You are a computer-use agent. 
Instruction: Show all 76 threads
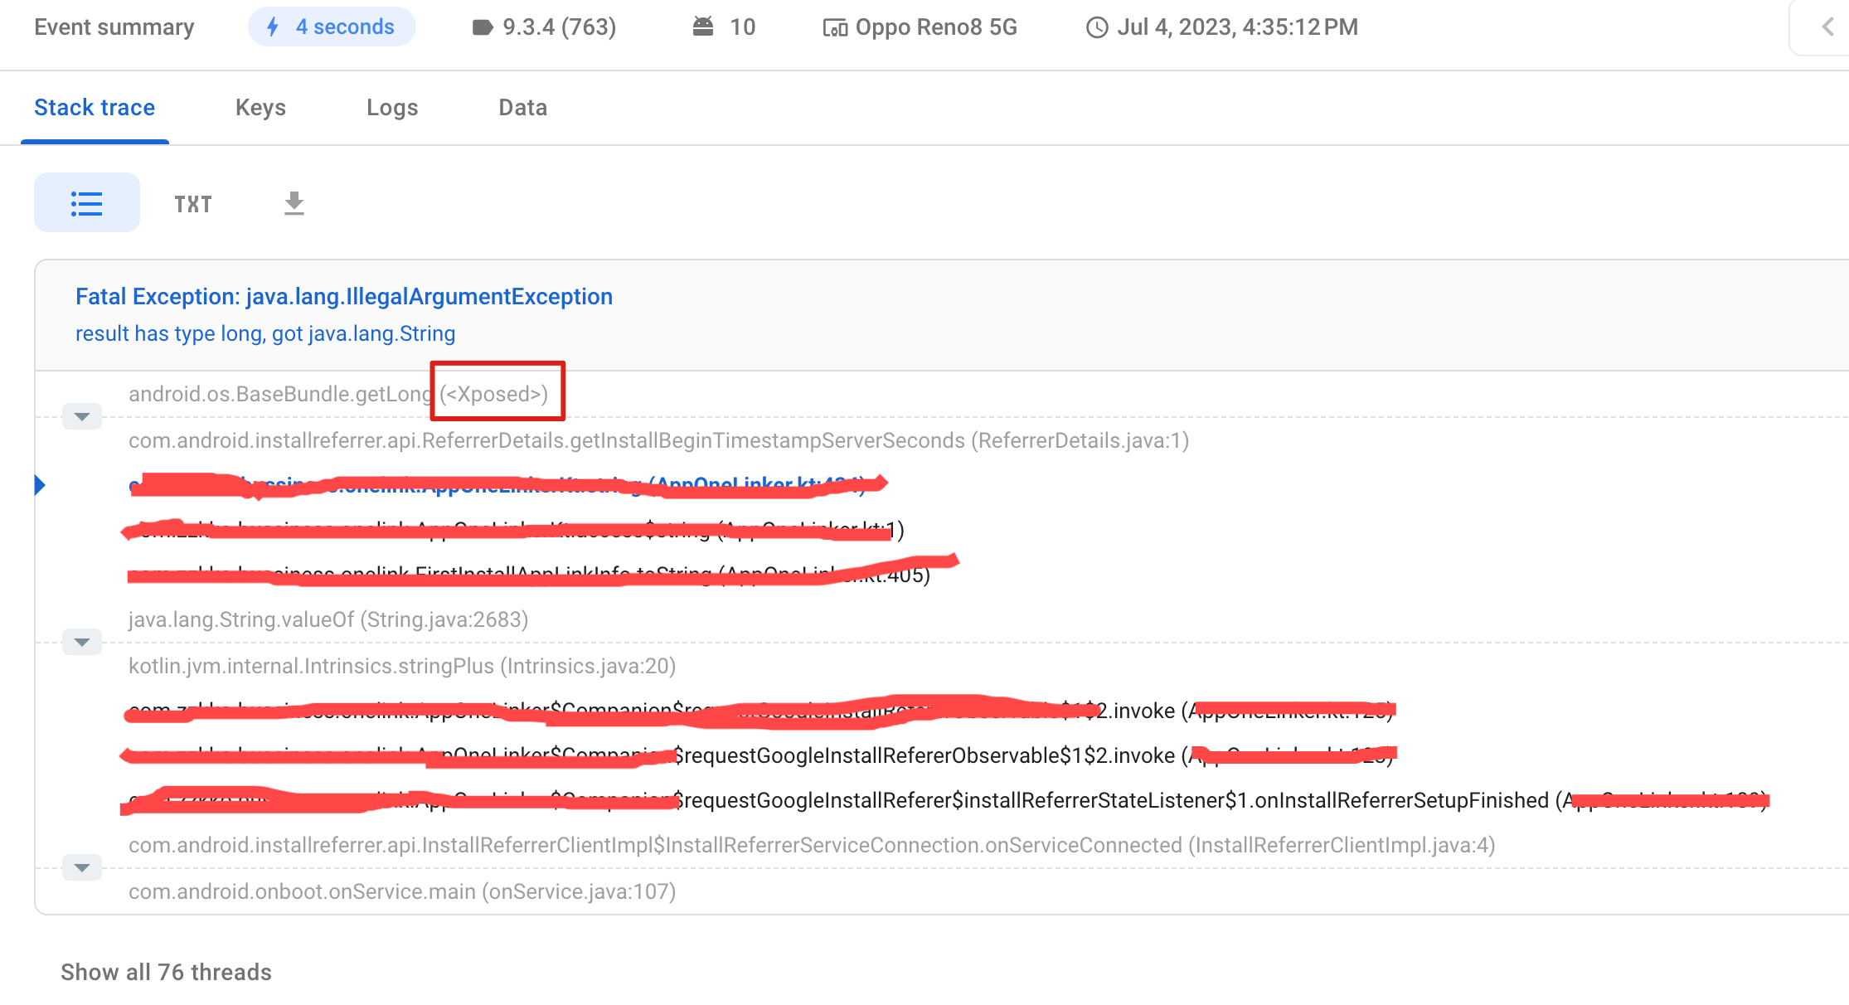tap(166, 972)
